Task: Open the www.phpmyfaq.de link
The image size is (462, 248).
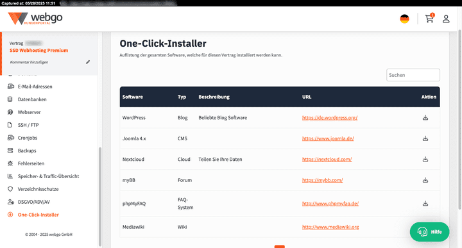Action: click(x=330, y=204)
